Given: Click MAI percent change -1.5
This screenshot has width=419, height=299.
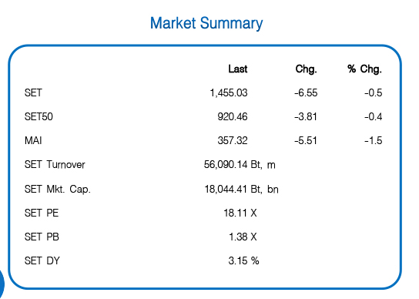Looking at the screenshot, I should tap(374, 140).
